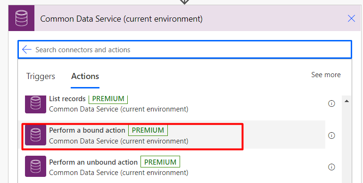Click into the Search connectors and actions field
Screen dimensions: 363x183
coord(185,49)
